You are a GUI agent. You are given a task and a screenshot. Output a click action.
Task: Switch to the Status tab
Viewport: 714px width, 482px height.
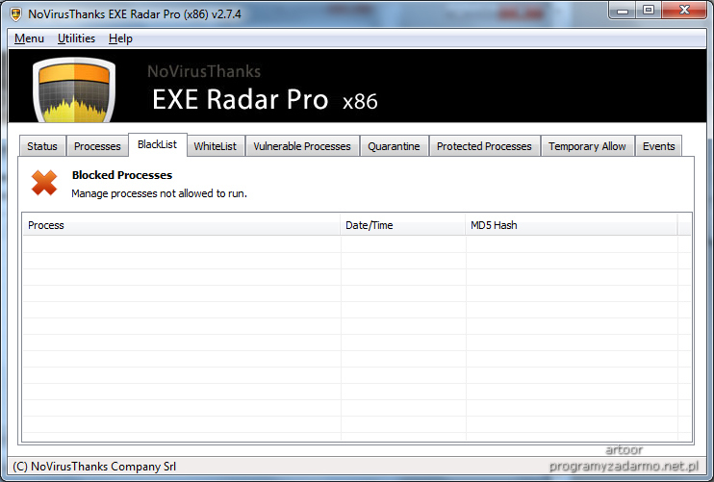(x=42, y=146)
